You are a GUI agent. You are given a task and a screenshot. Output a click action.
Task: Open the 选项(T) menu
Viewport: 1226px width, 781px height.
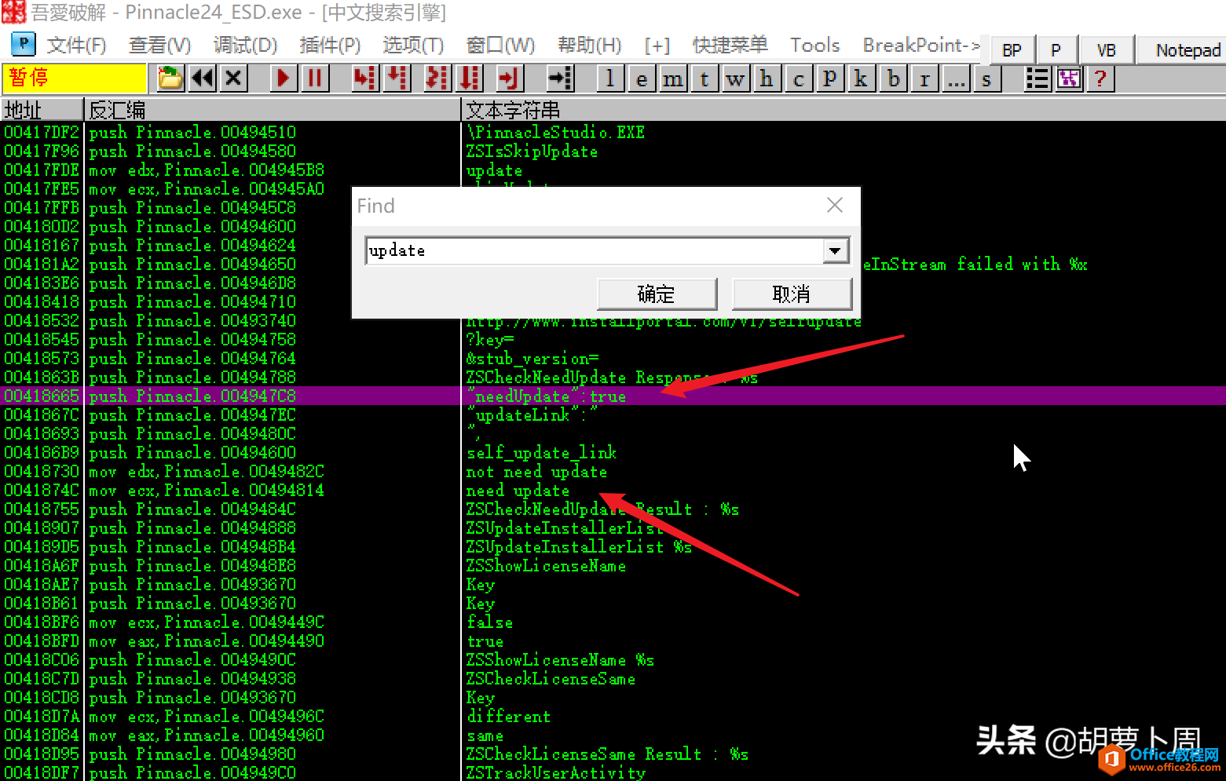[413, 46]
